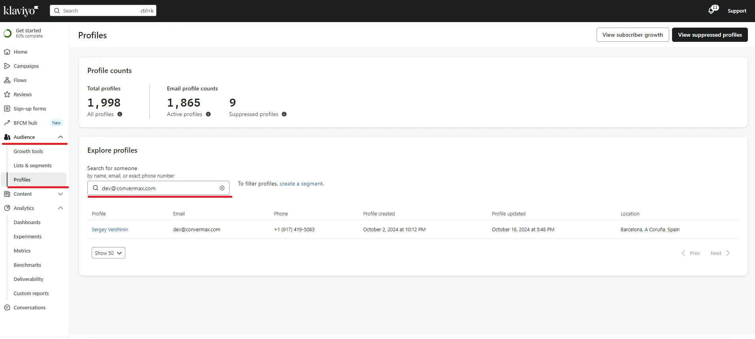Select Growth tools in sidebar
This screenshot has width=755, height=339.
coord(28,152)
